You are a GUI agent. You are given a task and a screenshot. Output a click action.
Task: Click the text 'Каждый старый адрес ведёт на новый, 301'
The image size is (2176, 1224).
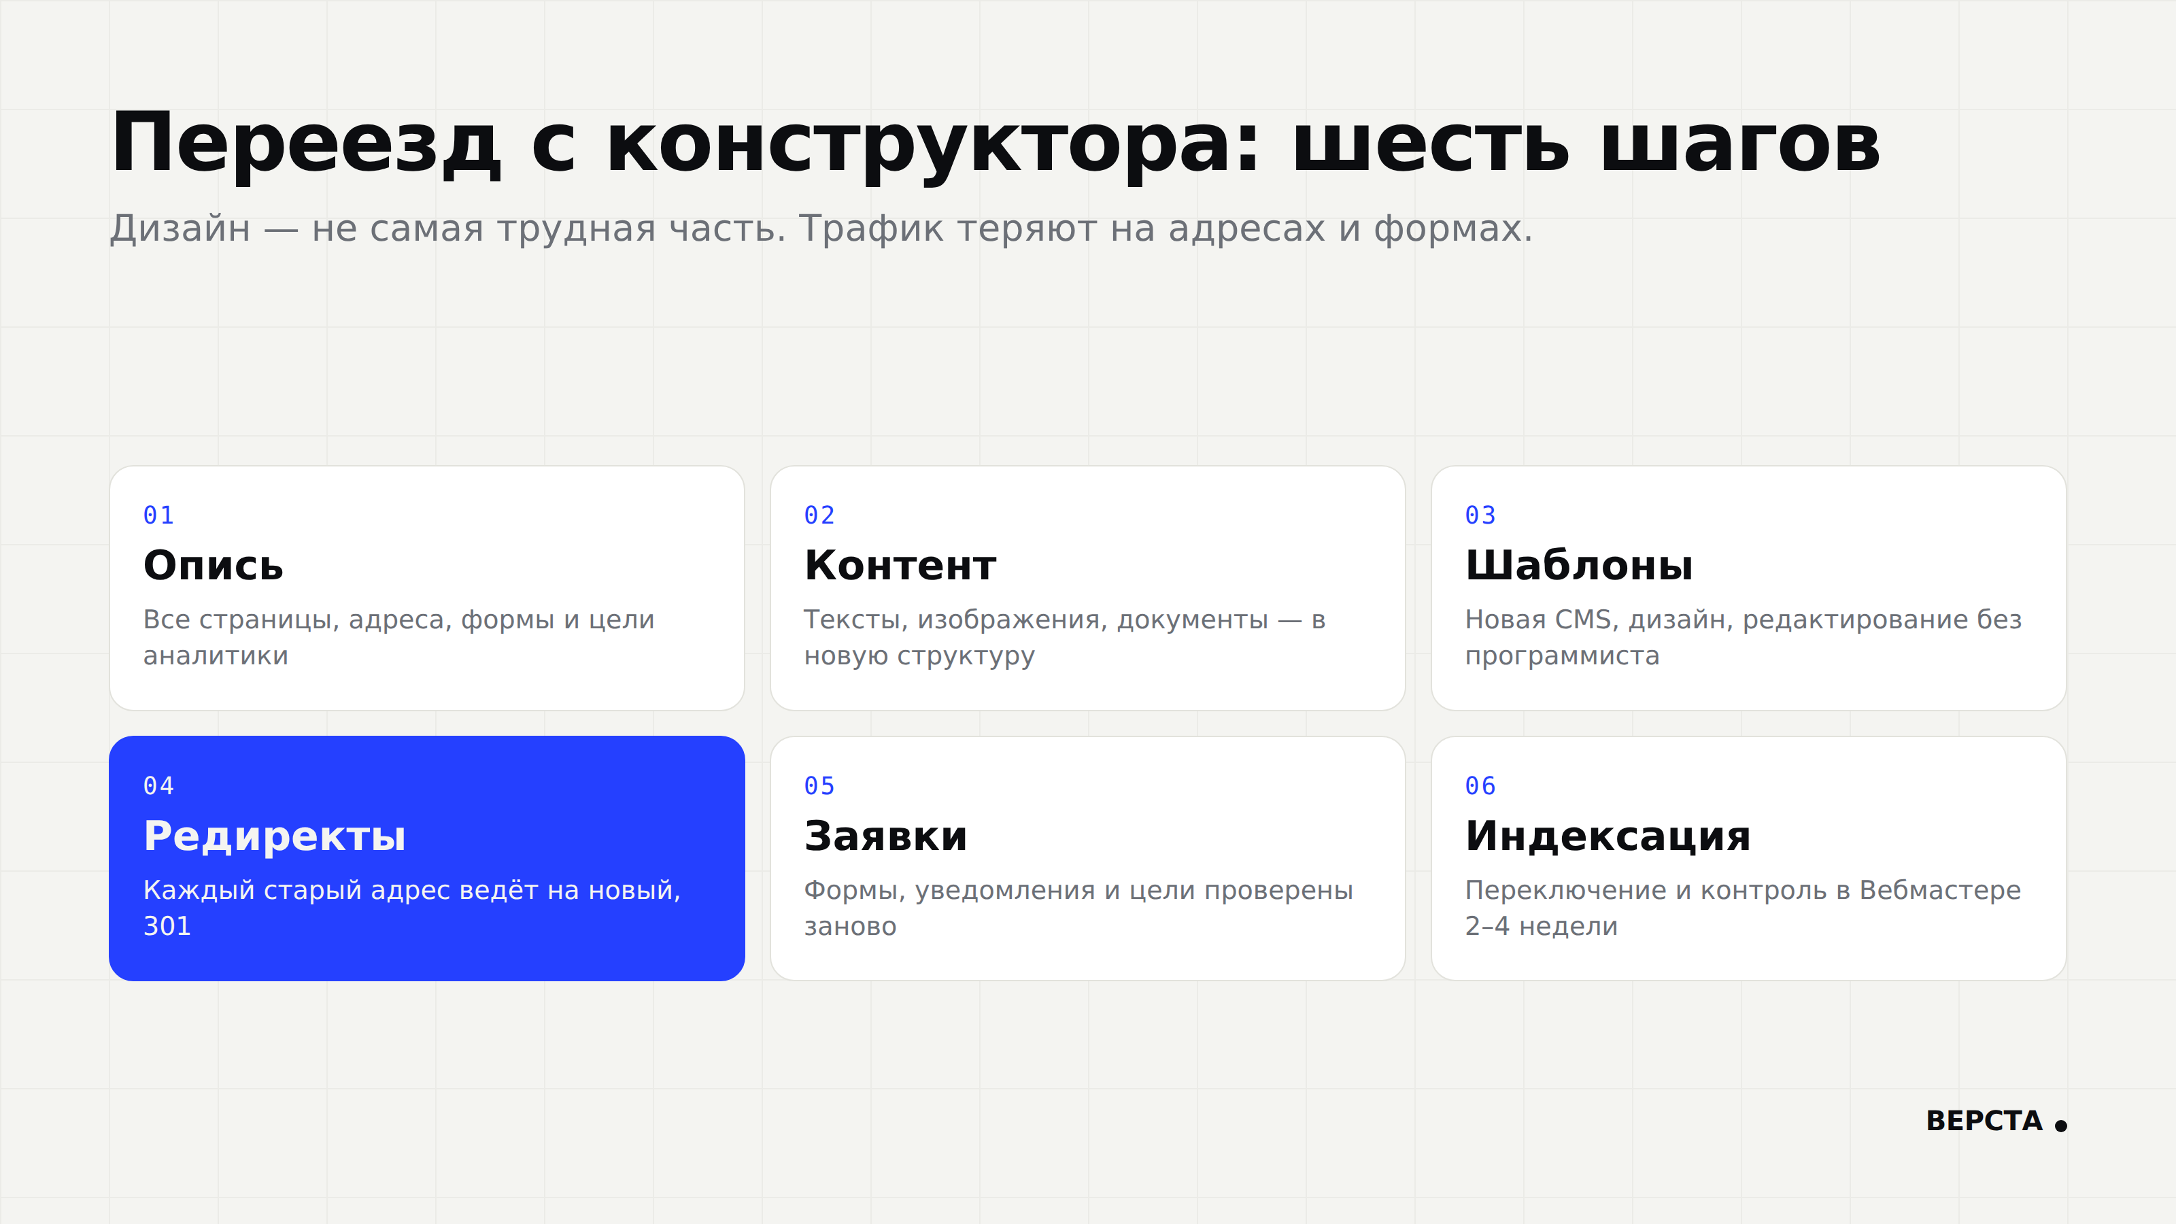tap(411, 907)
